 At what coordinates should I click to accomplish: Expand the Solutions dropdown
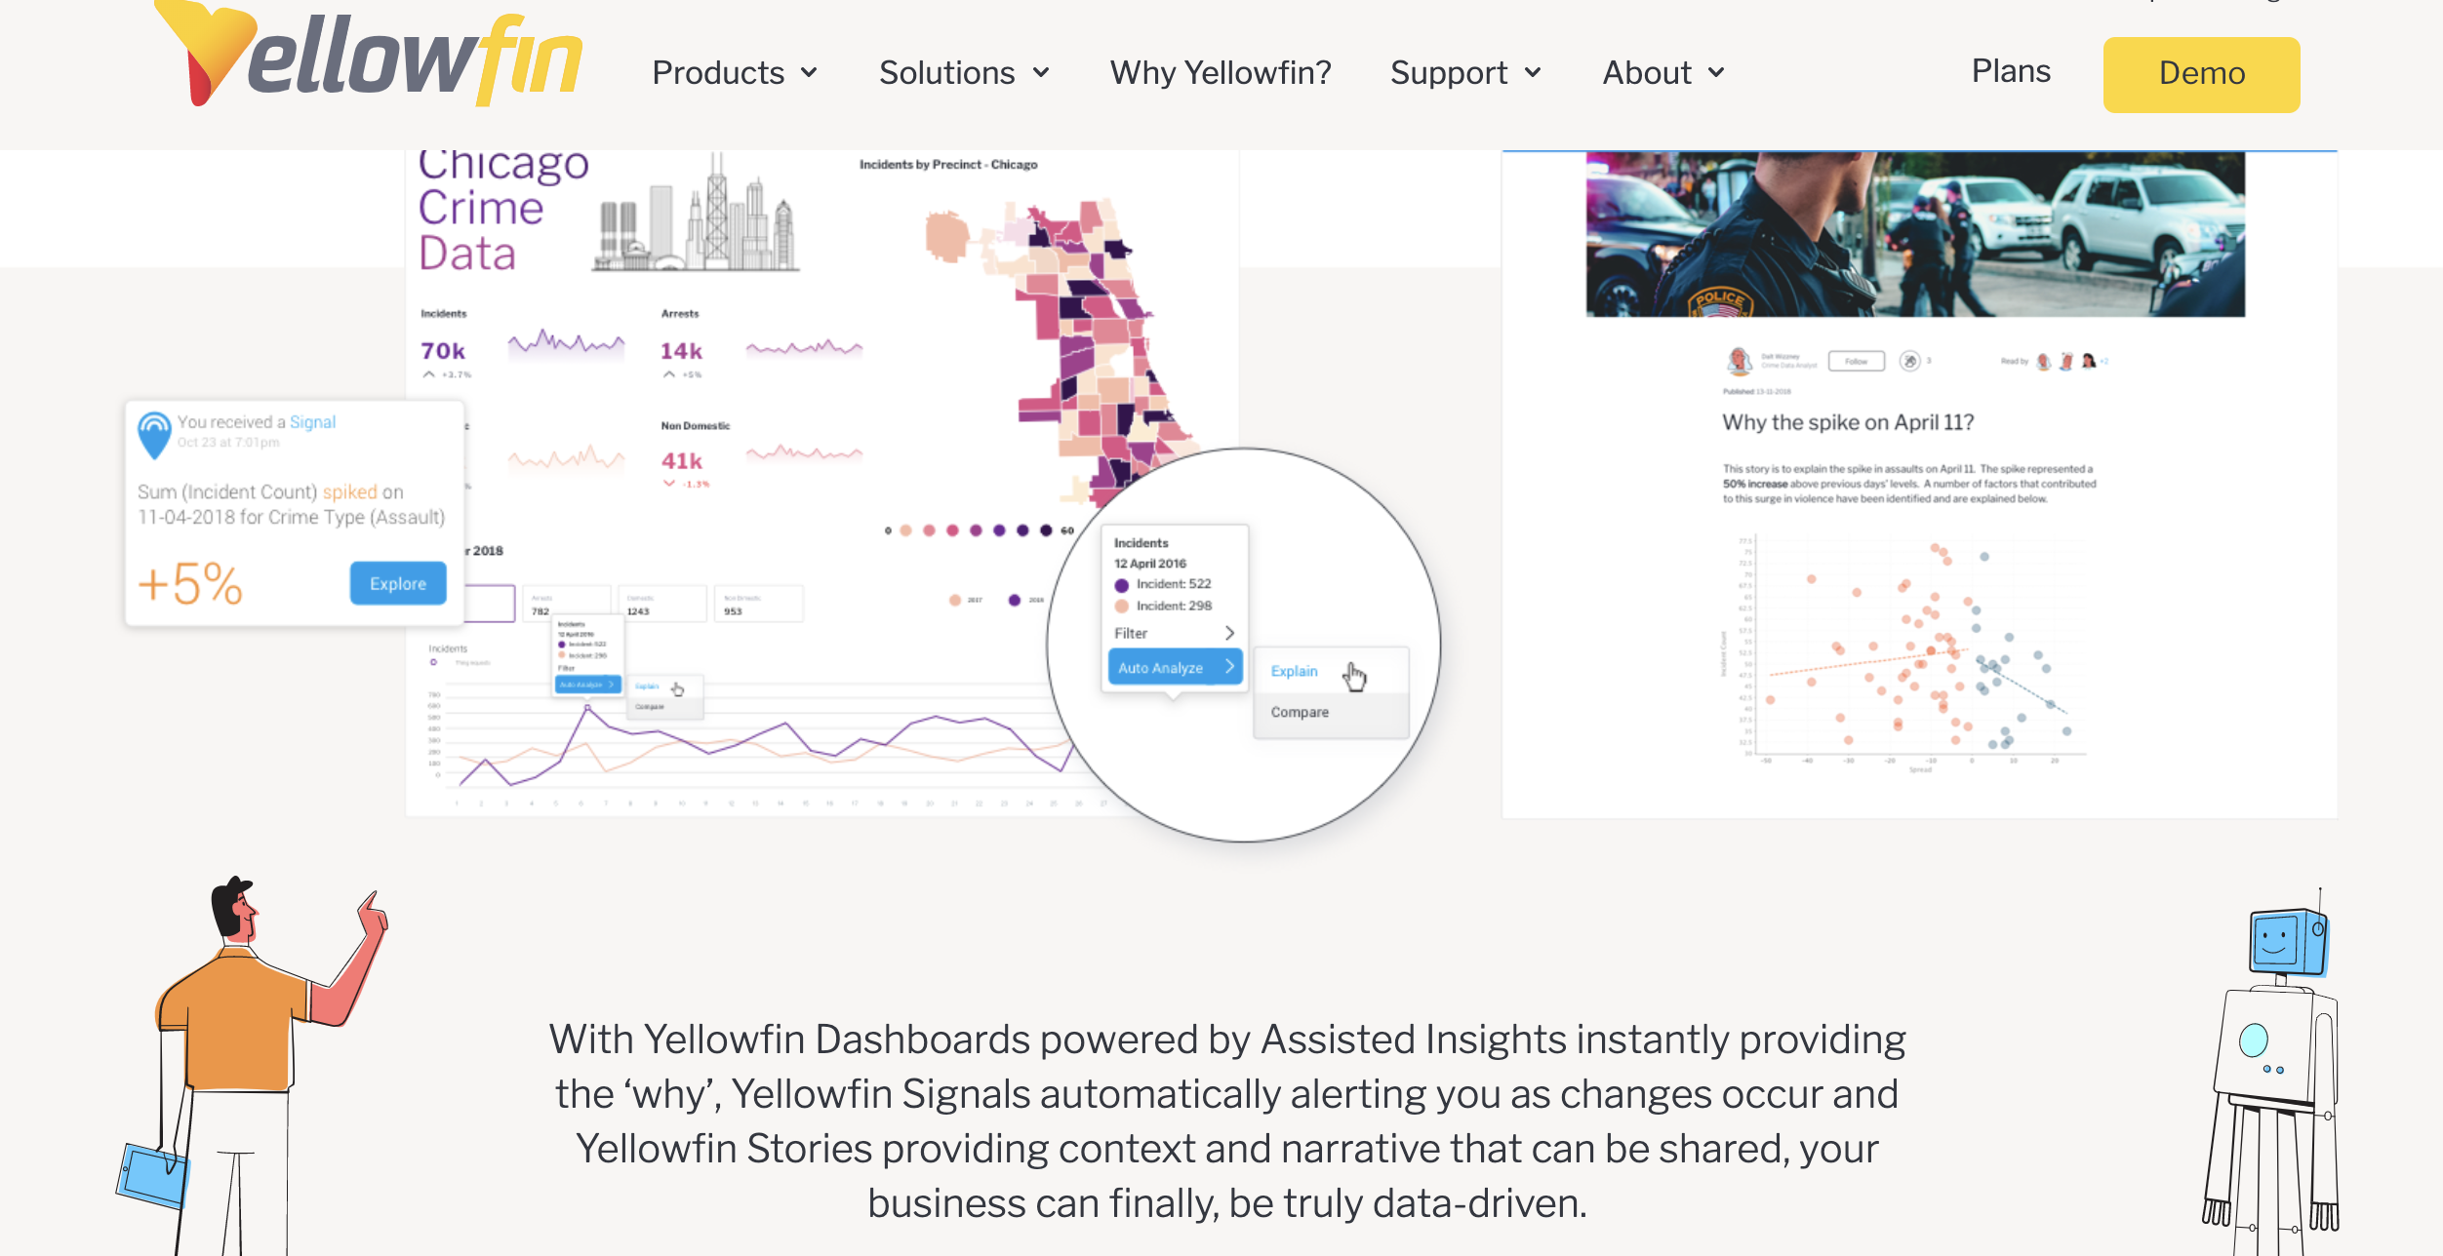pyautogui.click(x=964, y=73)
